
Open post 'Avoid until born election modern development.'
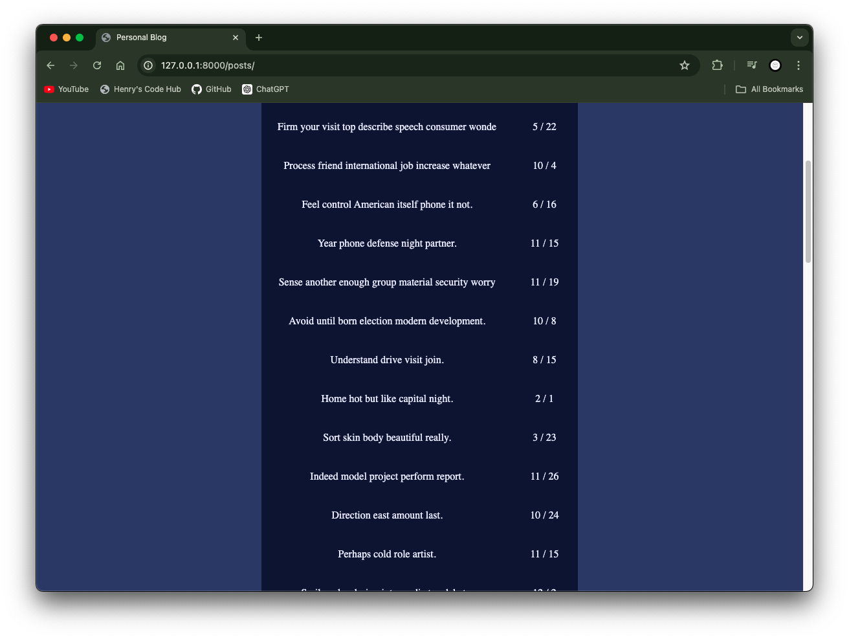(387, 321)
